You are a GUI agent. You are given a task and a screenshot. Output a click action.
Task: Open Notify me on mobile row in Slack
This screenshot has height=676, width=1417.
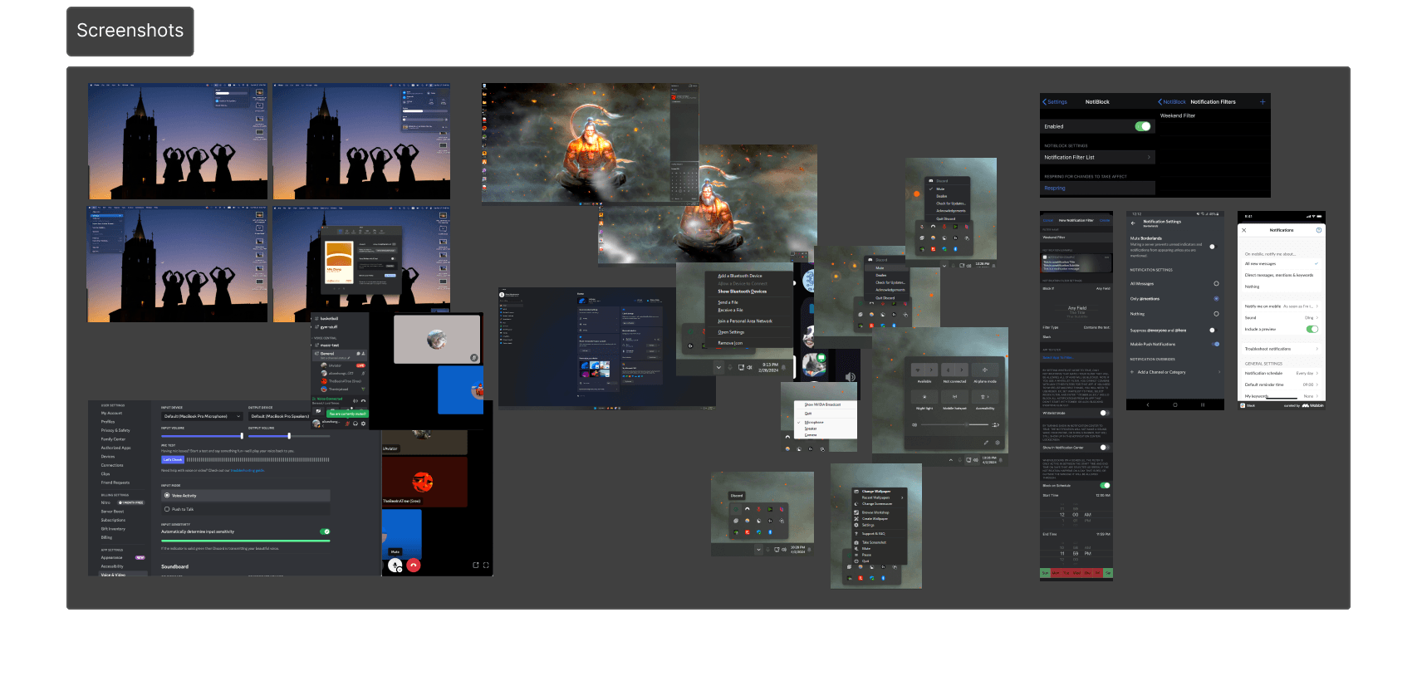point(1282,306)
